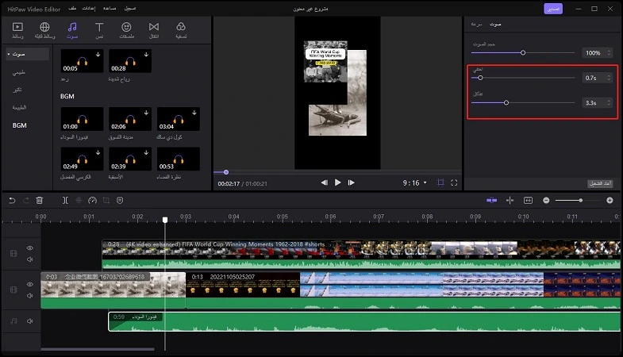Open the Stock Media globe tab
The width and height of the screenshot is (623, 357).
point(44,30)
